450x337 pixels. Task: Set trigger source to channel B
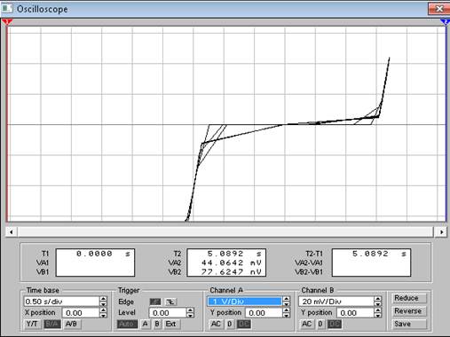point(157,324)
